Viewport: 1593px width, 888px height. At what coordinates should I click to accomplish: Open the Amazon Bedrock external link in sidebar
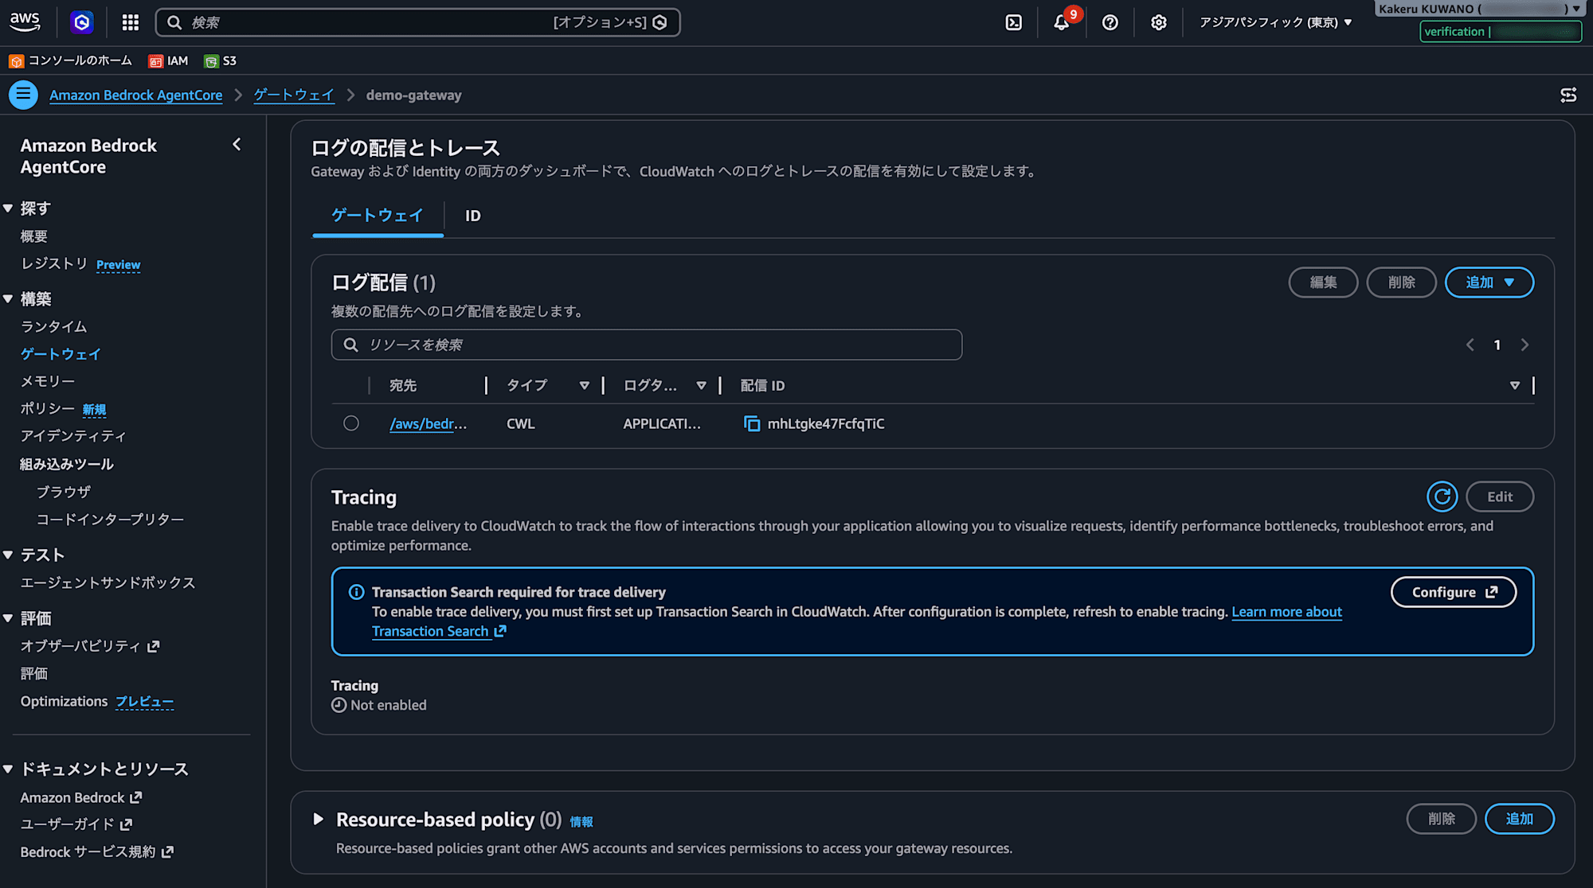[x=81, y=797]
